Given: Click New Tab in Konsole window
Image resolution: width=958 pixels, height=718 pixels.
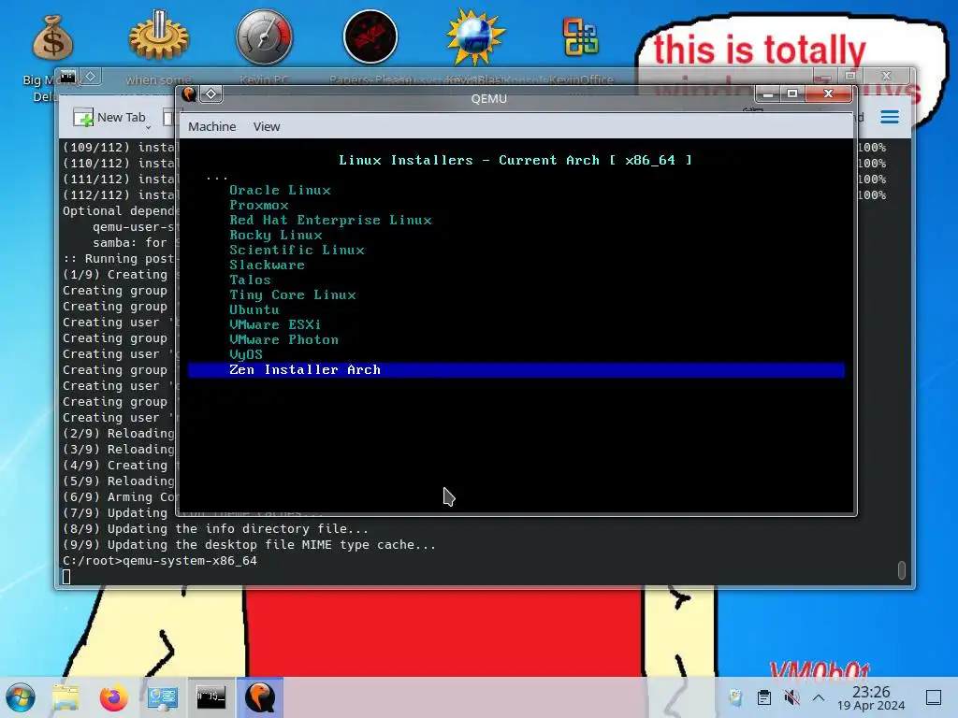Looking at the screenshot, I should pyautogui.click(x=110, y=117).
